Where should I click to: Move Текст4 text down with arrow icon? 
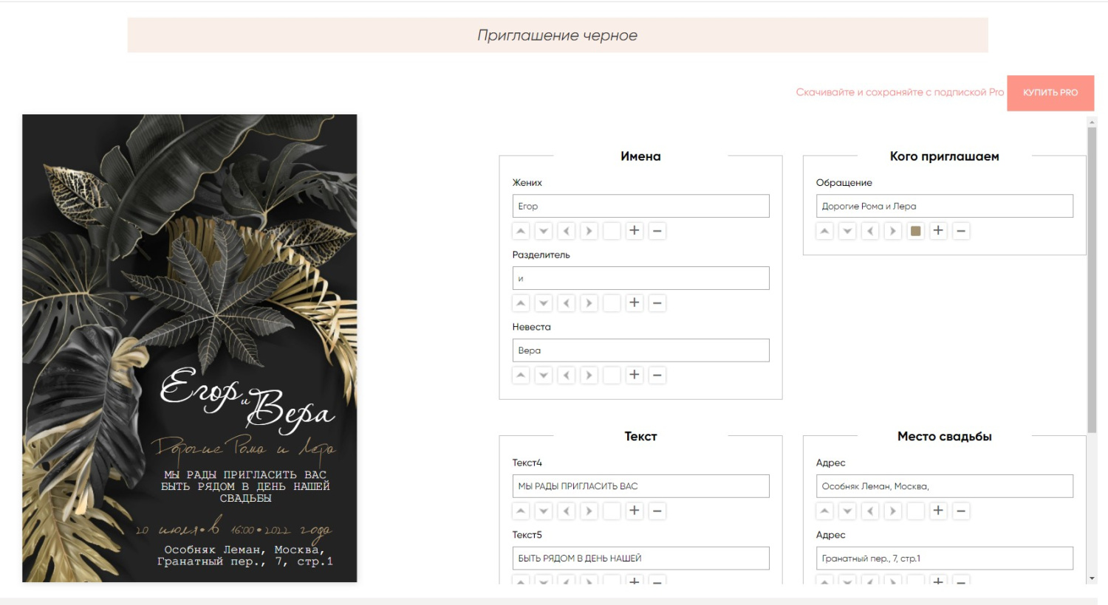[x=544, y=511]
